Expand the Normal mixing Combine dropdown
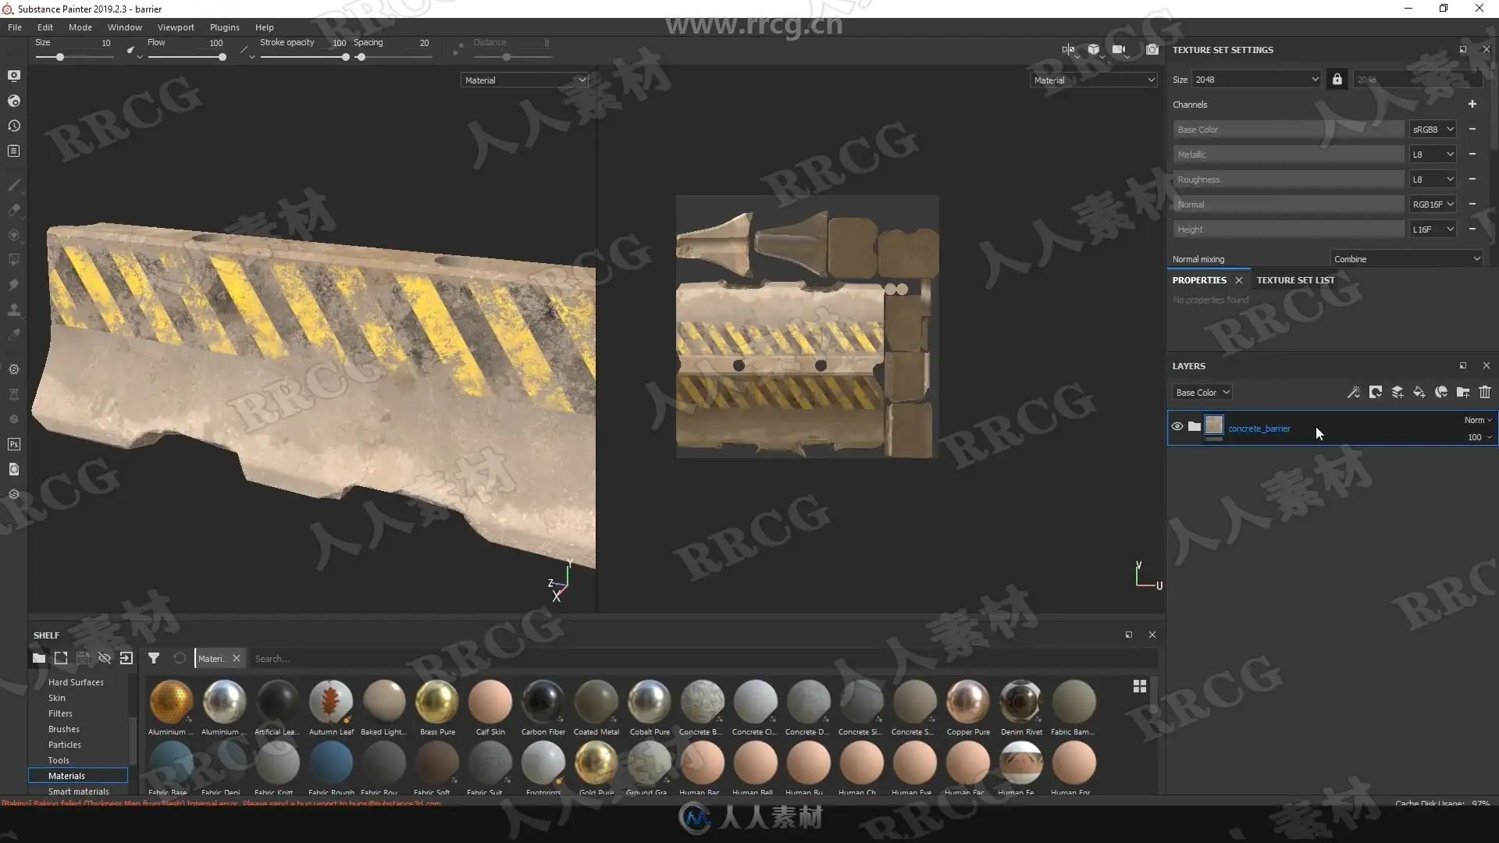The height and width of the screenshot is (843, 1499). click(1405, 259)
